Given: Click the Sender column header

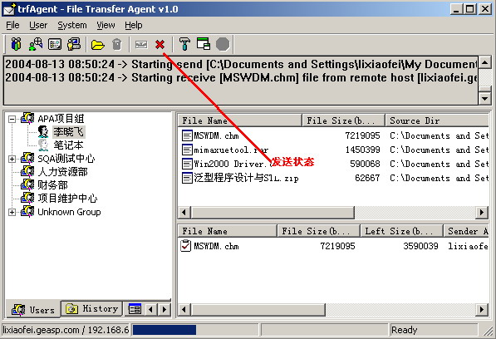Looking at the screenshot, I should click(x=466, y=231).
